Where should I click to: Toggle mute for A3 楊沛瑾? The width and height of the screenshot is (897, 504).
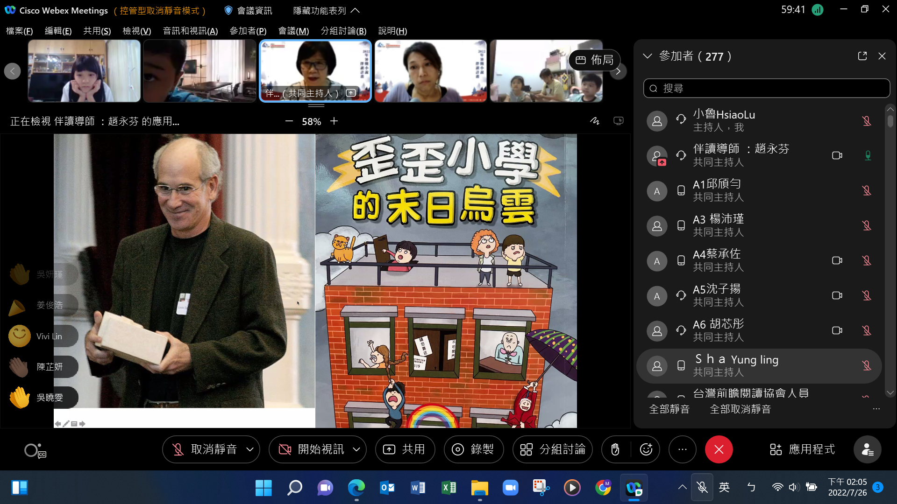pyautogui.click(x=867, y=225)
